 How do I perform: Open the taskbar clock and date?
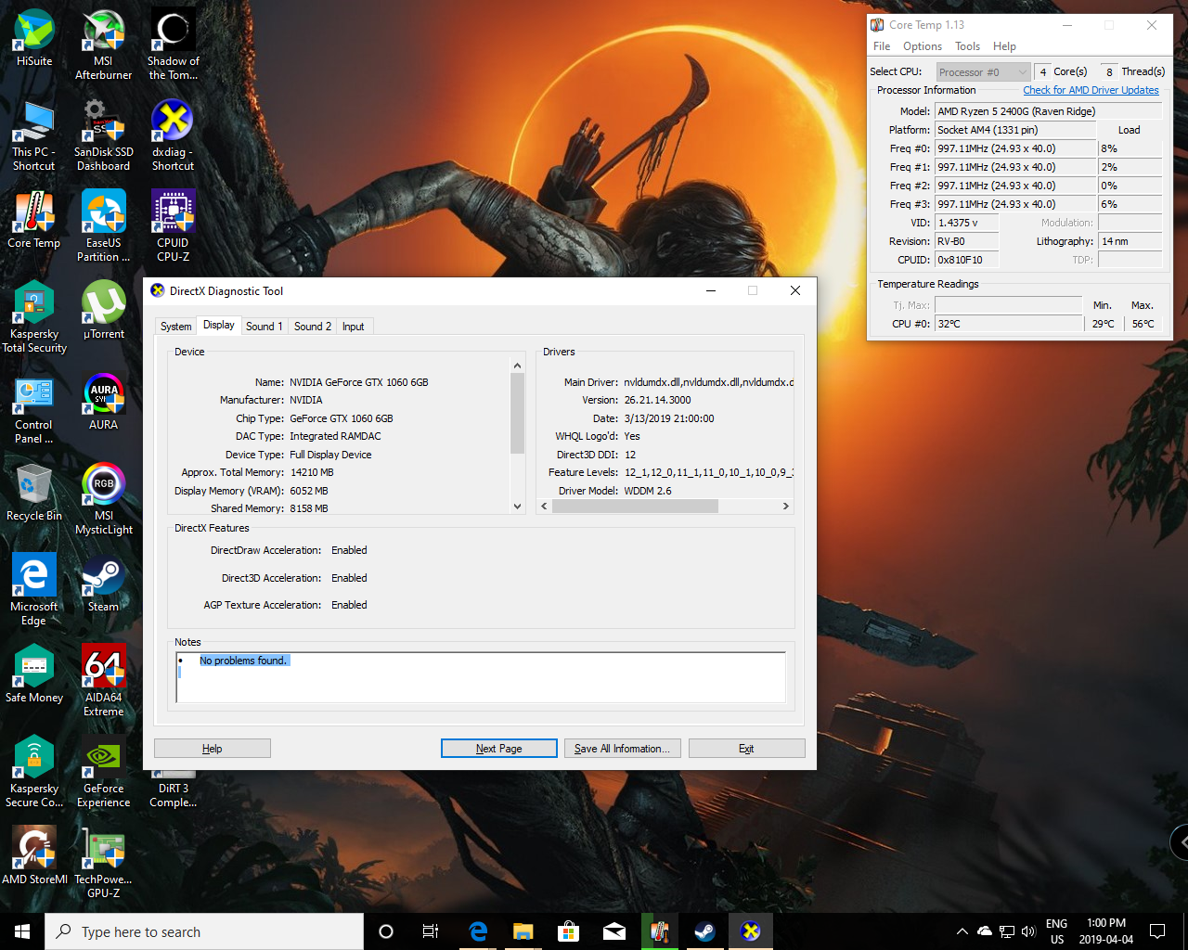(x=1106, y=931)
